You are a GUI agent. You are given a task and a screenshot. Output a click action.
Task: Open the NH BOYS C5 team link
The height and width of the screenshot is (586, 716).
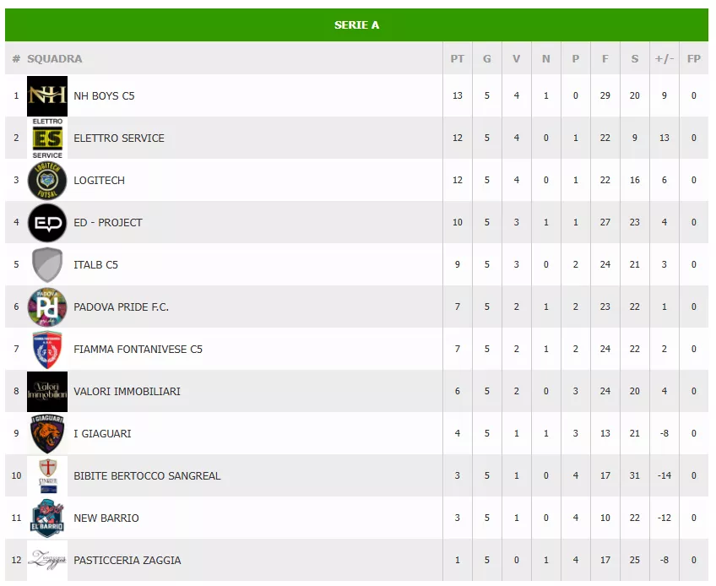[x=104, y=95]
